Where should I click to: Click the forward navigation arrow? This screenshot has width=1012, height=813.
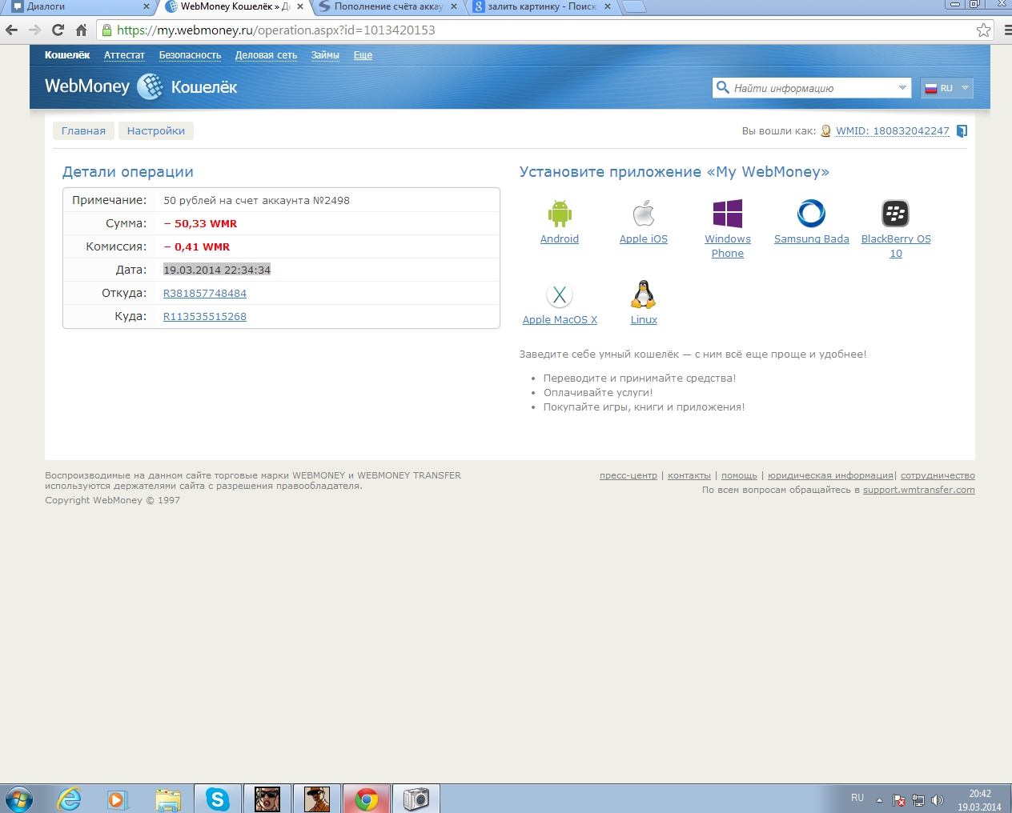point(34,30)
